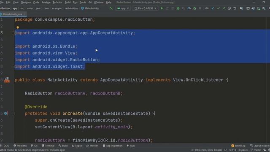Open the Tools menu
Image resolution: width=270 pixels, height=152 pixels.
coord(83,3)
